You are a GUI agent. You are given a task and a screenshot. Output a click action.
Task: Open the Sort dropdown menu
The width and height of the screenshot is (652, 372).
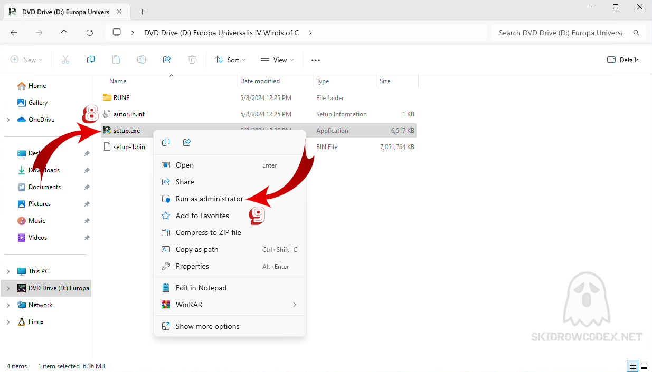tap(231, 60)
